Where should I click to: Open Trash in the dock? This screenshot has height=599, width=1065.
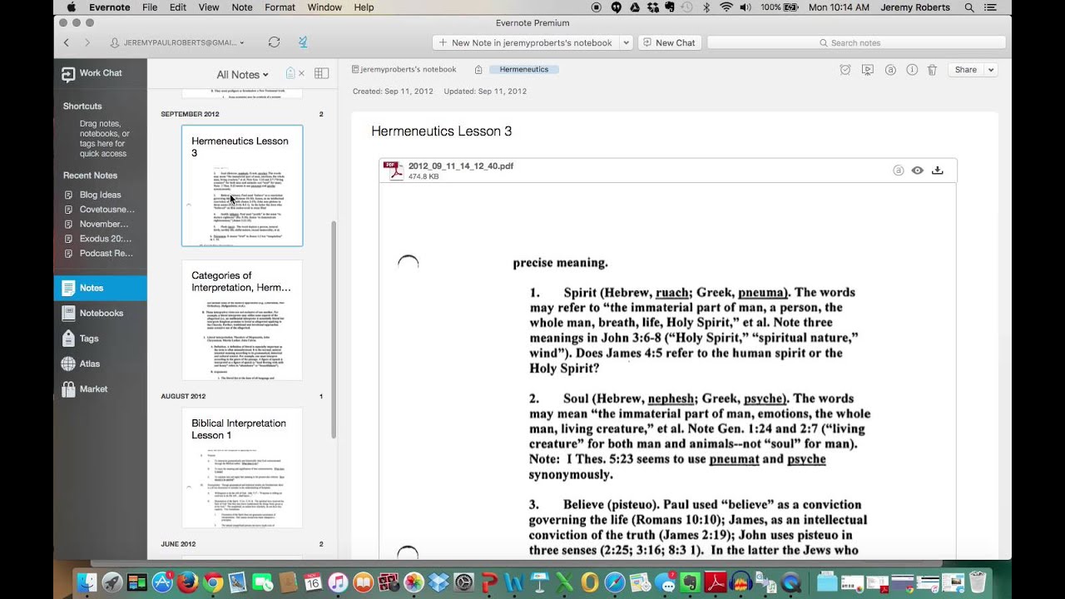pyautogui.click(x=978, y=582)
